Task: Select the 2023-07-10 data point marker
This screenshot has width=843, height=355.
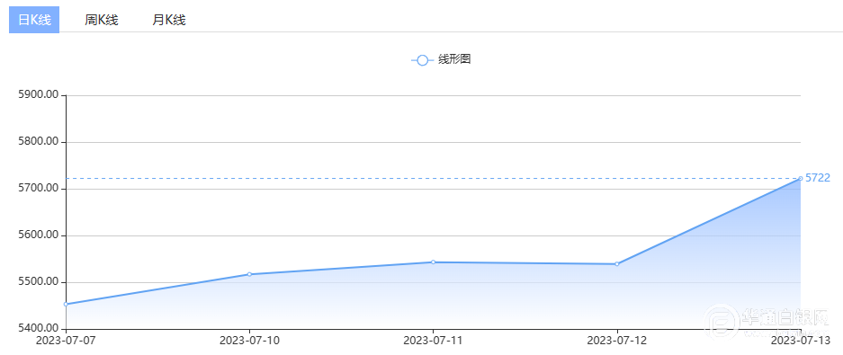Action: 249,274
